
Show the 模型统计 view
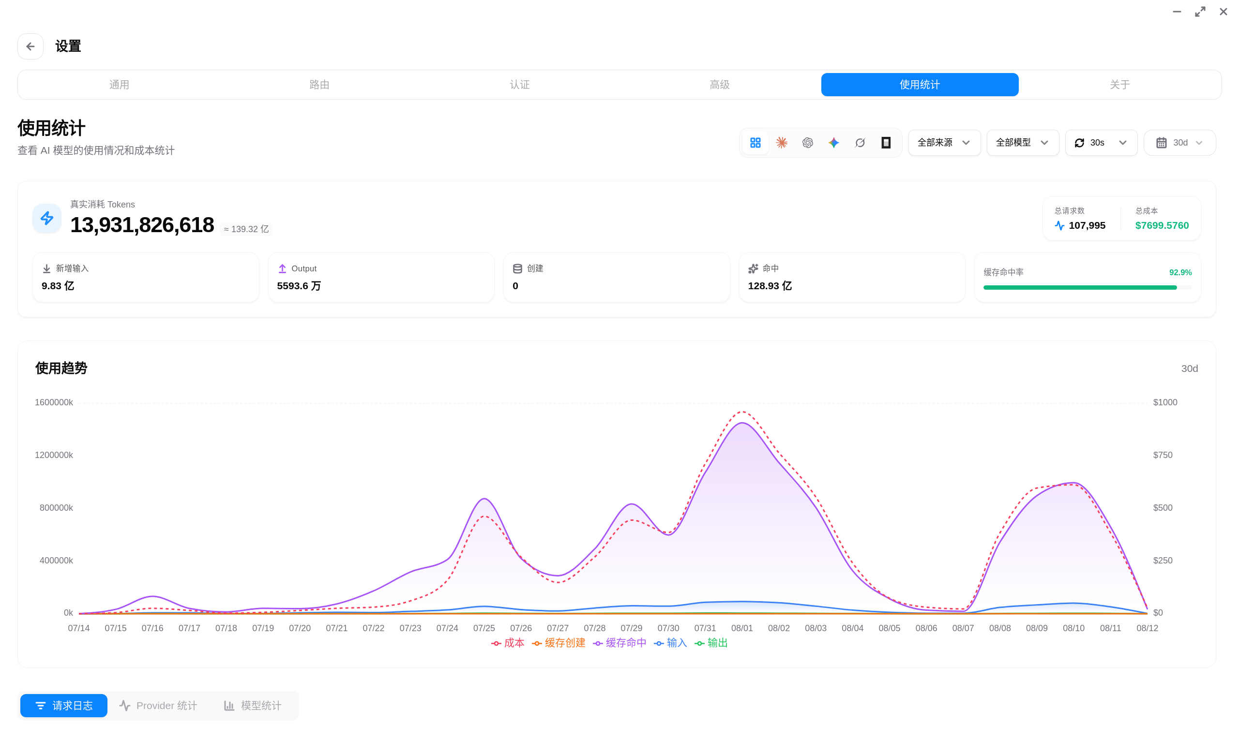coord(253,706)
